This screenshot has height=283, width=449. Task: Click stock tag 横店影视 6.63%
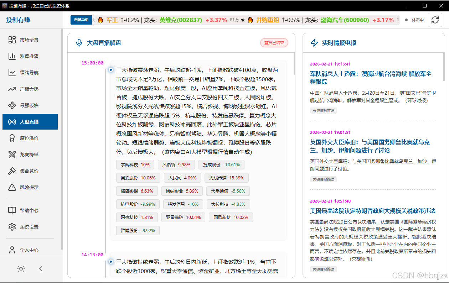pos(137,191)
